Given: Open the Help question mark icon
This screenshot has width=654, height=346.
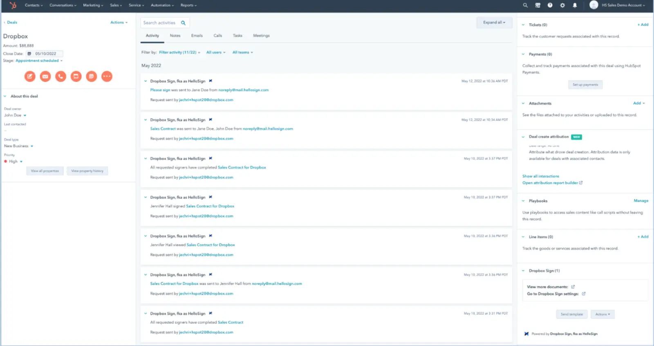Looking at the screenshot, I should [550, 5].
